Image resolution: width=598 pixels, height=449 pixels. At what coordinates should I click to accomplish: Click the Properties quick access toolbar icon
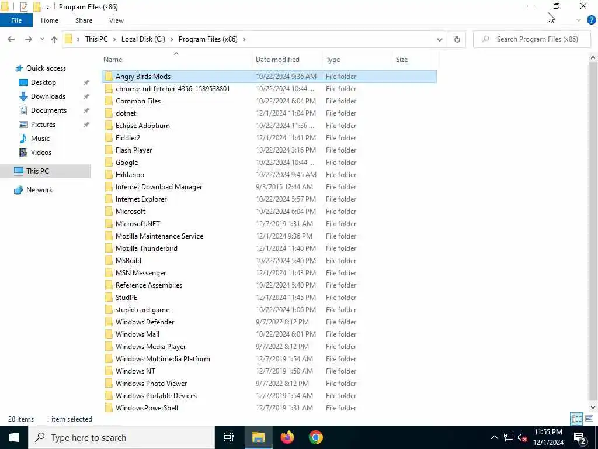point(23,7)
